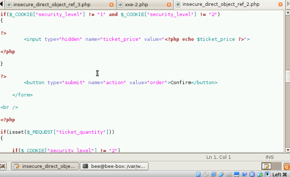Click the "ticket_quantity" string in isset line
The width and height of the screenshot is (290, 177).
coord(81,132)
